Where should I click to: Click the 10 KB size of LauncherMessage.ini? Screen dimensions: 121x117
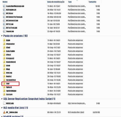coord(97,6)
